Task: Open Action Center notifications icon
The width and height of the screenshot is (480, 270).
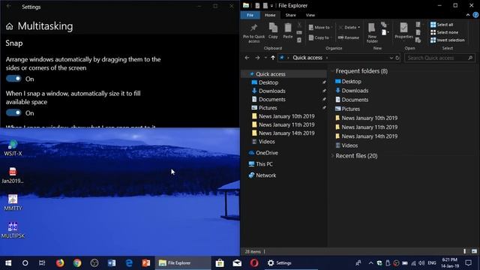Action: [x=468, y=263]
